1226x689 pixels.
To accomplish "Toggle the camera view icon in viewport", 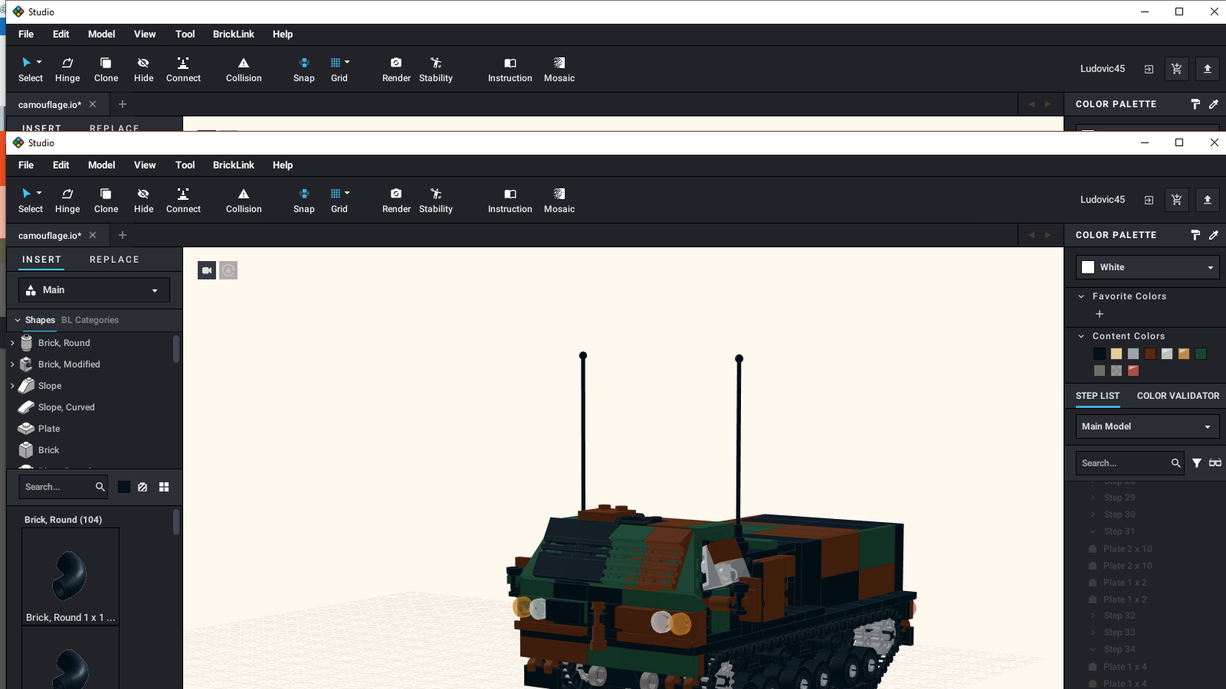I will pos(206,269).
